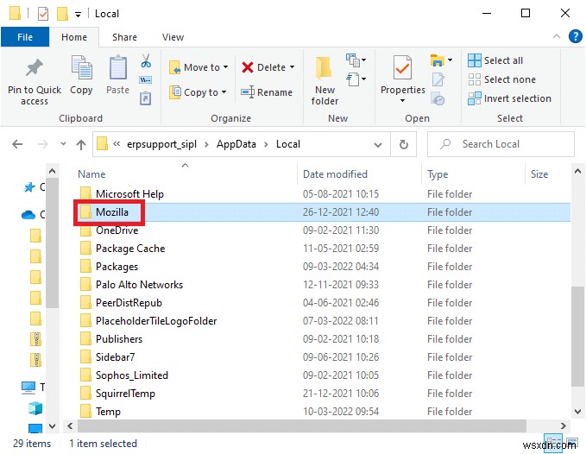Click the New folder icon

point(324,68)
